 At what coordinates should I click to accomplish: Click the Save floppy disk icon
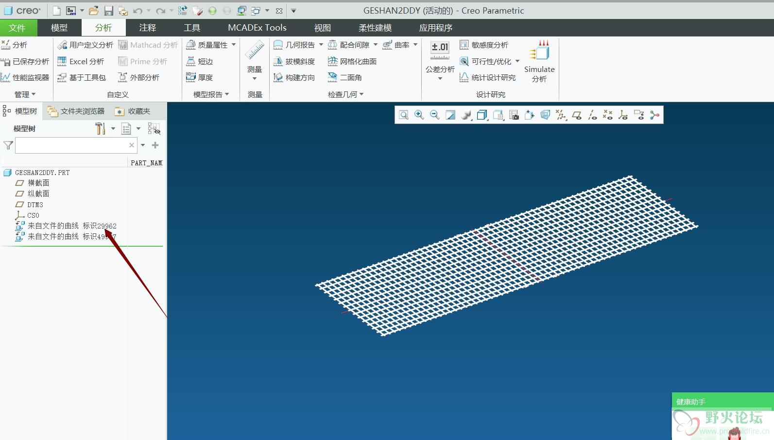(108, 10)
